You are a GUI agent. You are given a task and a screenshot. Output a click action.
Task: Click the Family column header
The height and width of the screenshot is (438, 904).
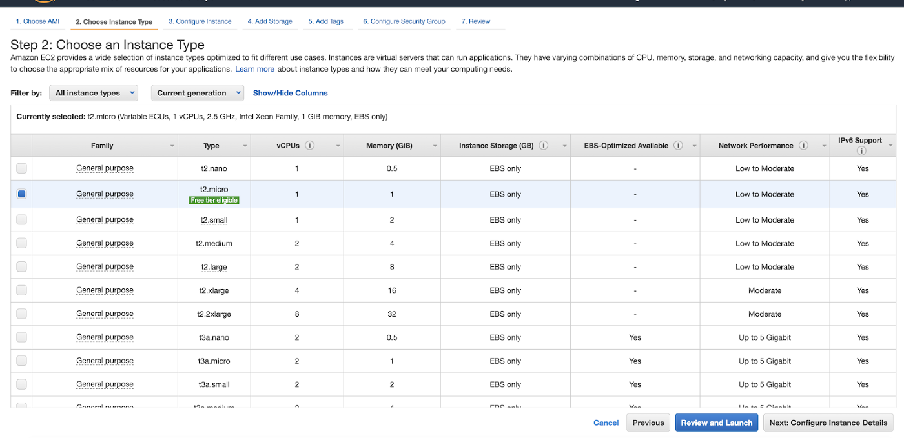coord(105,146)
